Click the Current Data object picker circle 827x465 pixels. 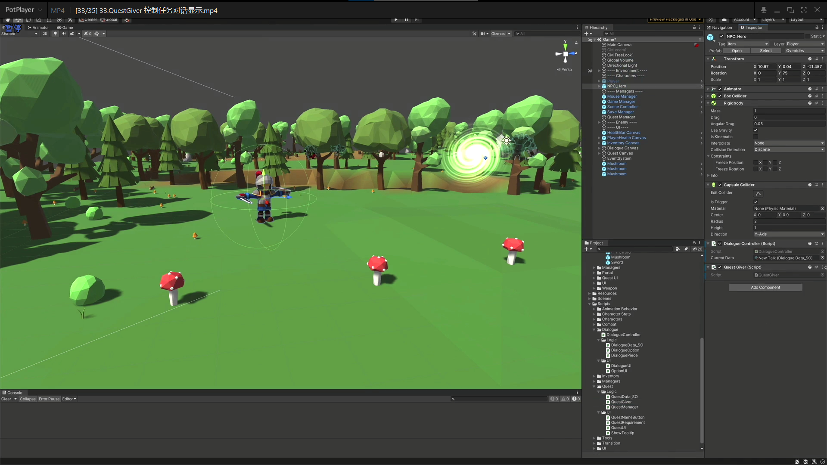point(822,258)
